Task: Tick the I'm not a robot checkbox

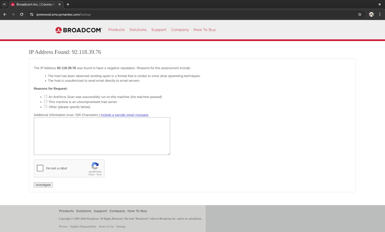Action: pyautogui.click(x=40, y=168)
